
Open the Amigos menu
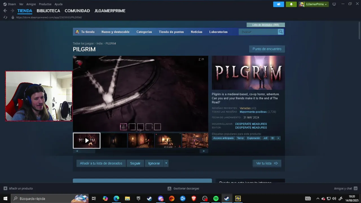(31, 4)
